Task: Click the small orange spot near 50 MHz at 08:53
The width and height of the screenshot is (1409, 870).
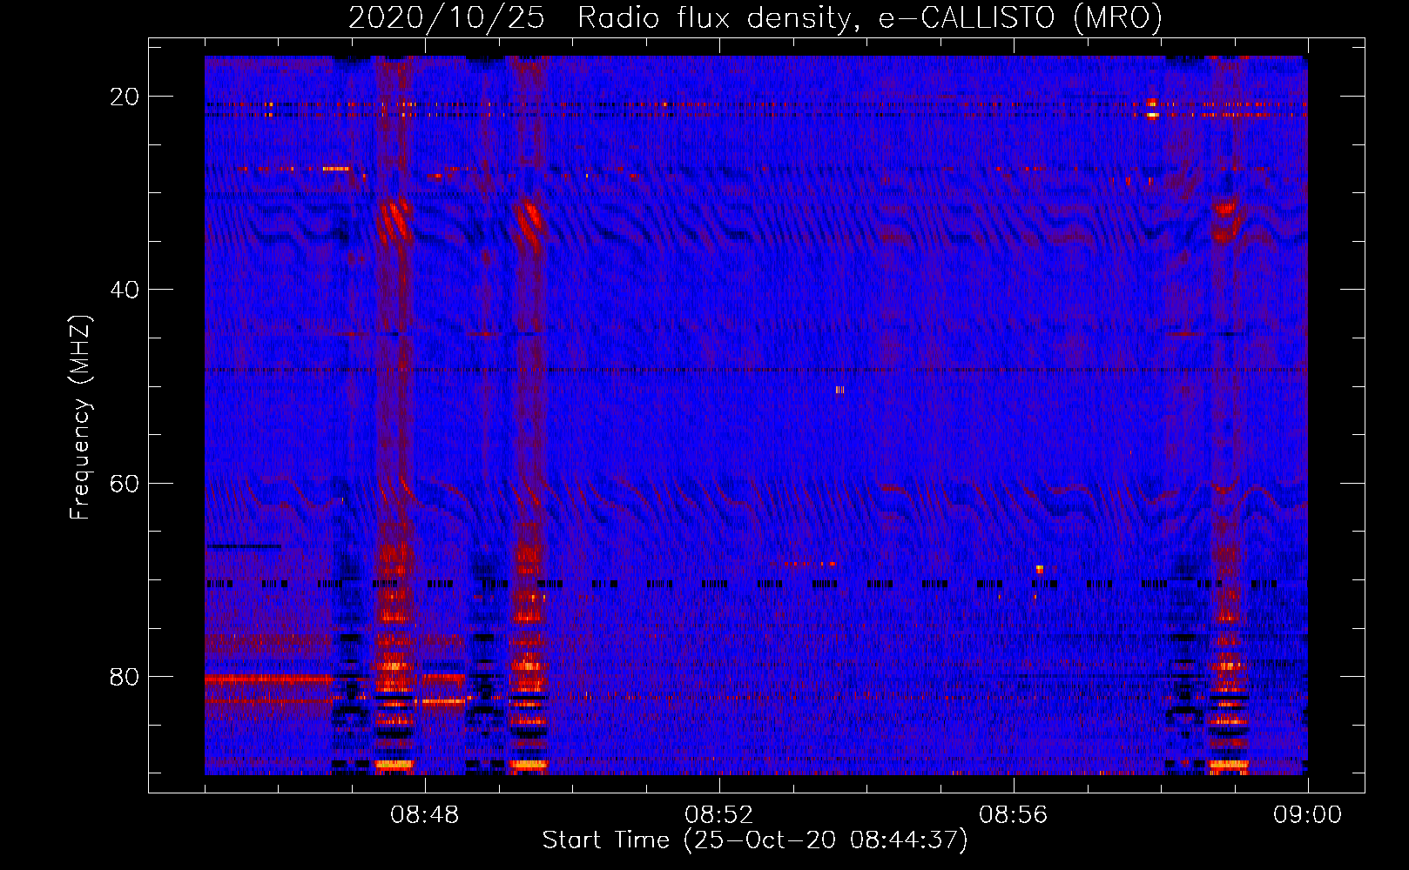Action: pyautogui.click(x=839, y=390)
